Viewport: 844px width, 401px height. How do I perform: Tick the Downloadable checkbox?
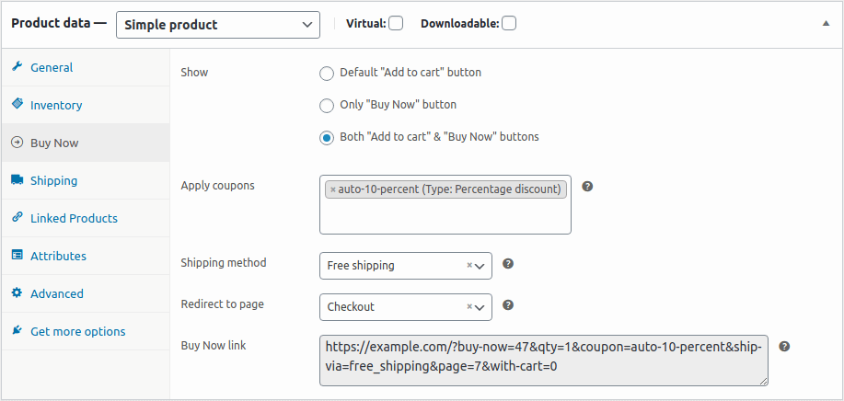pos(509,24)
